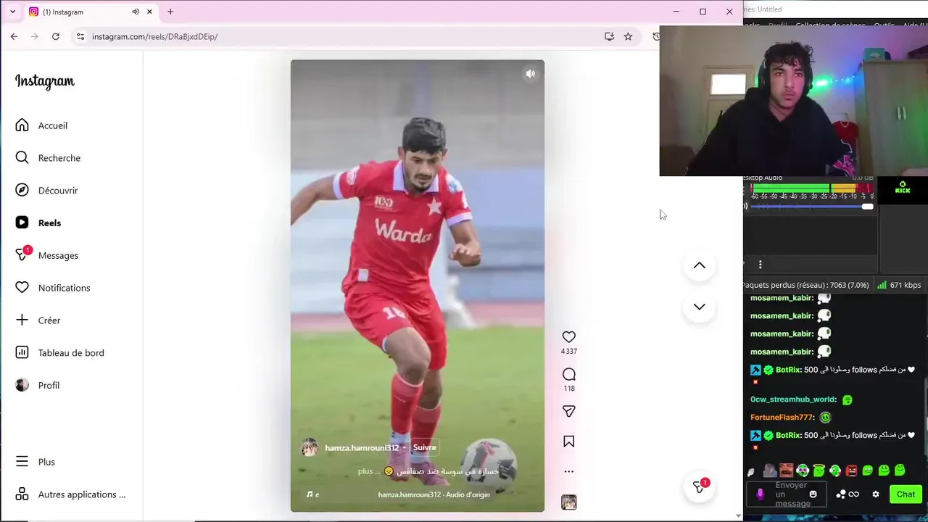
Task: Click the 671 kbps bitrate status
Action: click(x=906, y=285)
